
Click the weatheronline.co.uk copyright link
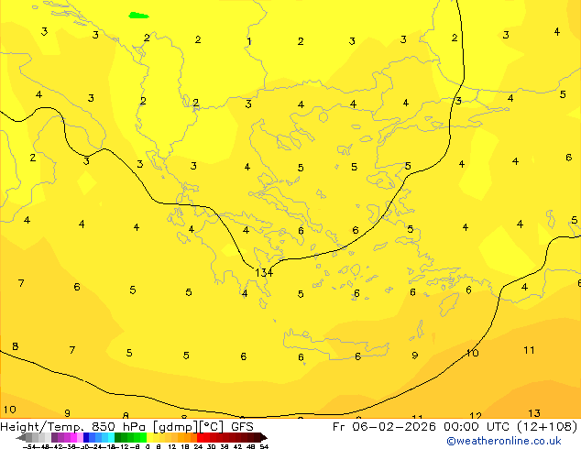pyautogui.click(x=504, y=441)
